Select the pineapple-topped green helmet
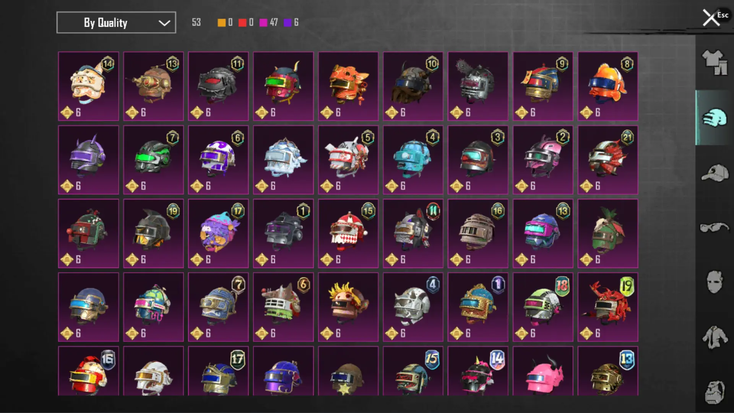This screenshot has width=734, height=413. pos(608,233)
